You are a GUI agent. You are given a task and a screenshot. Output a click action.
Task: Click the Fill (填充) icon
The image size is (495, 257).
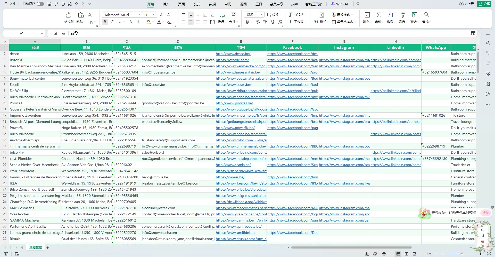pyautogui.click(x=367, y=15)
